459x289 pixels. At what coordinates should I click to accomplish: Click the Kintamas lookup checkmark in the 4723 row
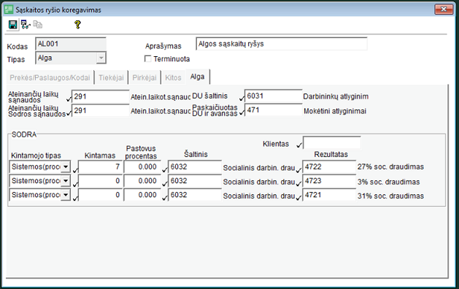75,184
